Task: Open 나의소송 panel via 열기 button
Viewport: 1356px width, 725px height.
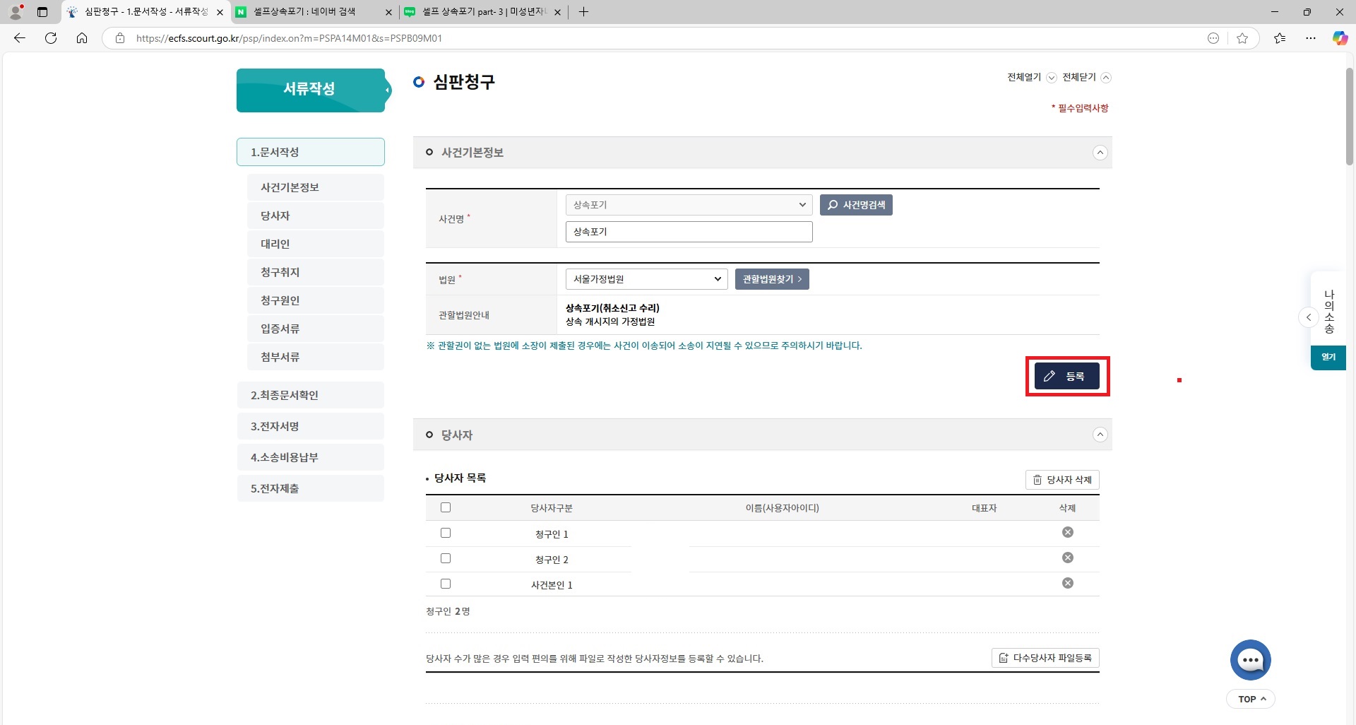Action: [x=1328, y=357]
